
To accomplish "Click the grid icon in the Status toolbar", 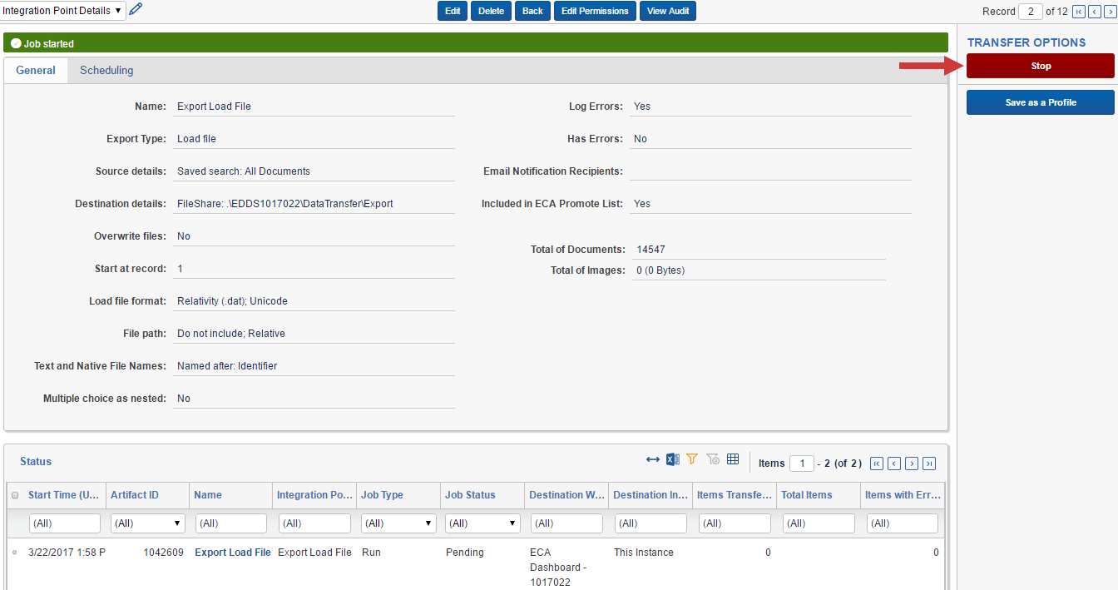I will pyautogui.click(x=733, y=459).
